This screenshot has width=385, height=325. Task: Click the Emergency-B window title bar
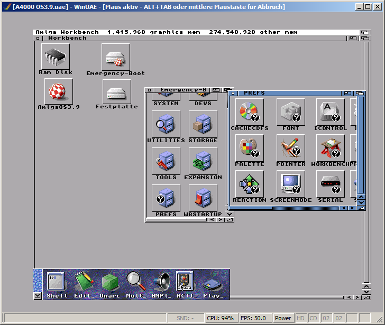[182, 90]
